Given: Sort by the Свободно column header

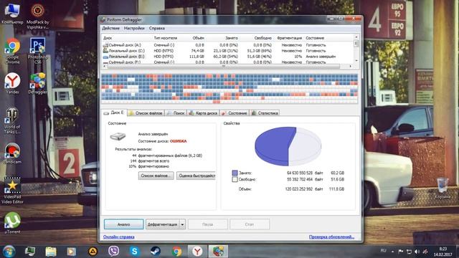Looking at the screenshot, I should (x=262, y=38).
